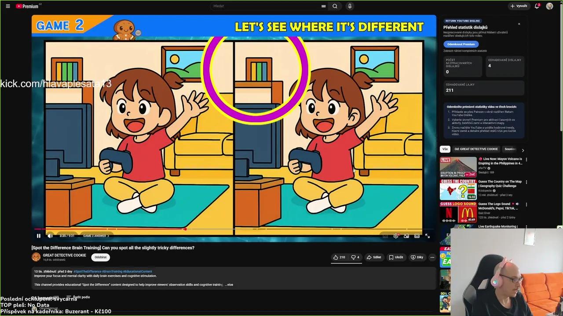
Task: Open YouTube notifications bell
Action: click(x=536, y=6)
